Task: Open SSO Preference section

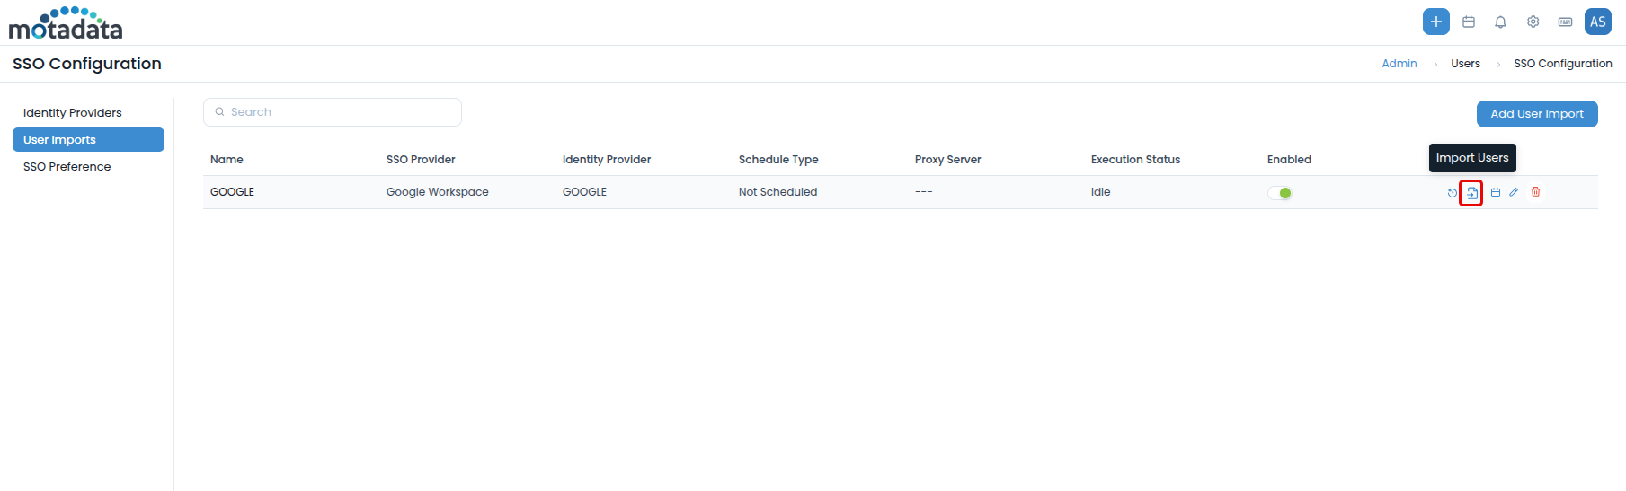Action: [x=67, y=167]
